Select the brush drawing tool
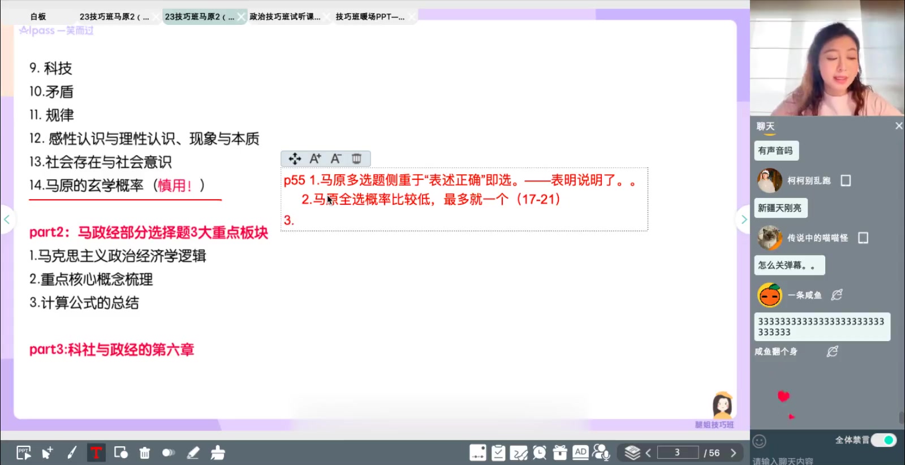 (x=72, y=453)
